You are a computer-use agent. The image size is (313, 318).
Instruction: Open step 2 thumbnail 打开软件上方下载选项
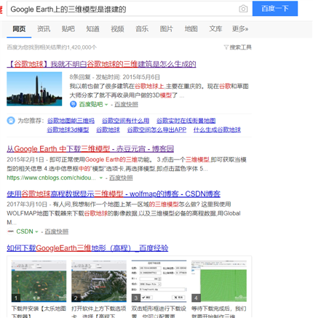(x=99, y=281)
